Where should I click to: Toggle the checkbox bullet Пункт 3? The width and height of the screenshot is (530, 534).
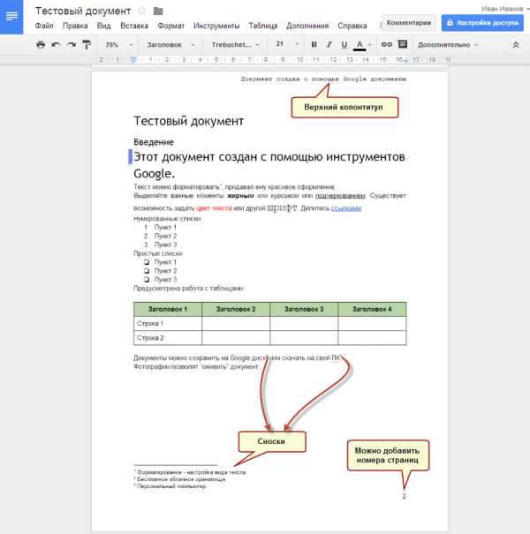(x=147, y=280)
